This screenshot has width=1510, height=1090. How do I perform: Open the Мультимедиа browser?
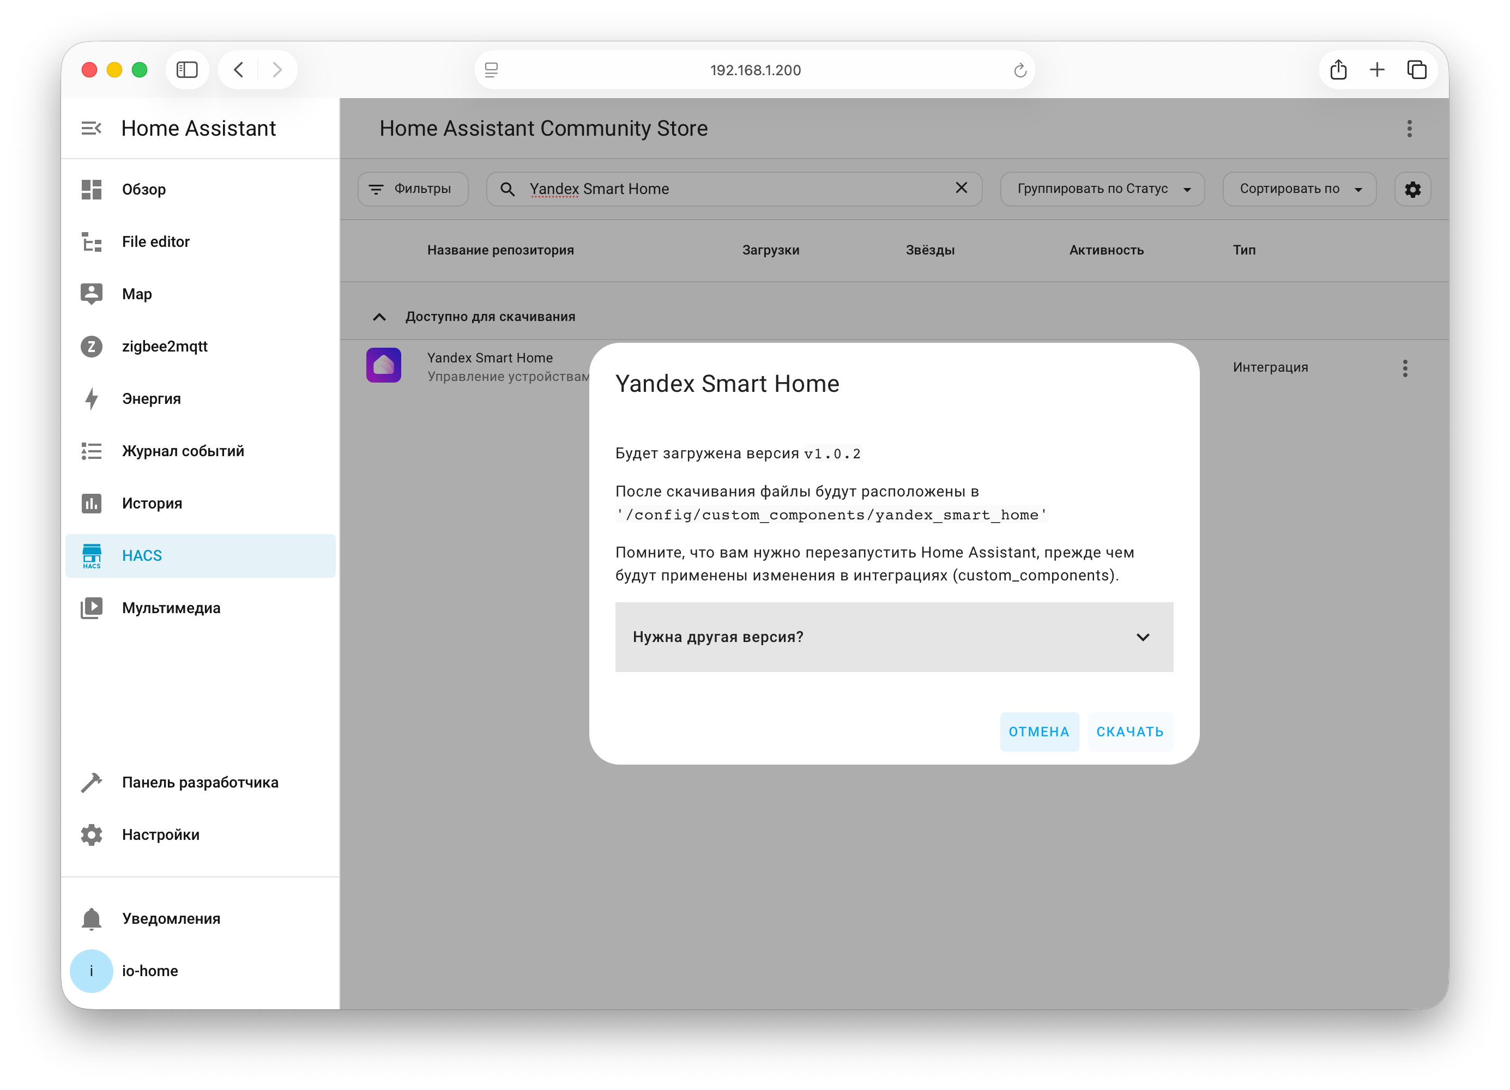pos(171,608)
